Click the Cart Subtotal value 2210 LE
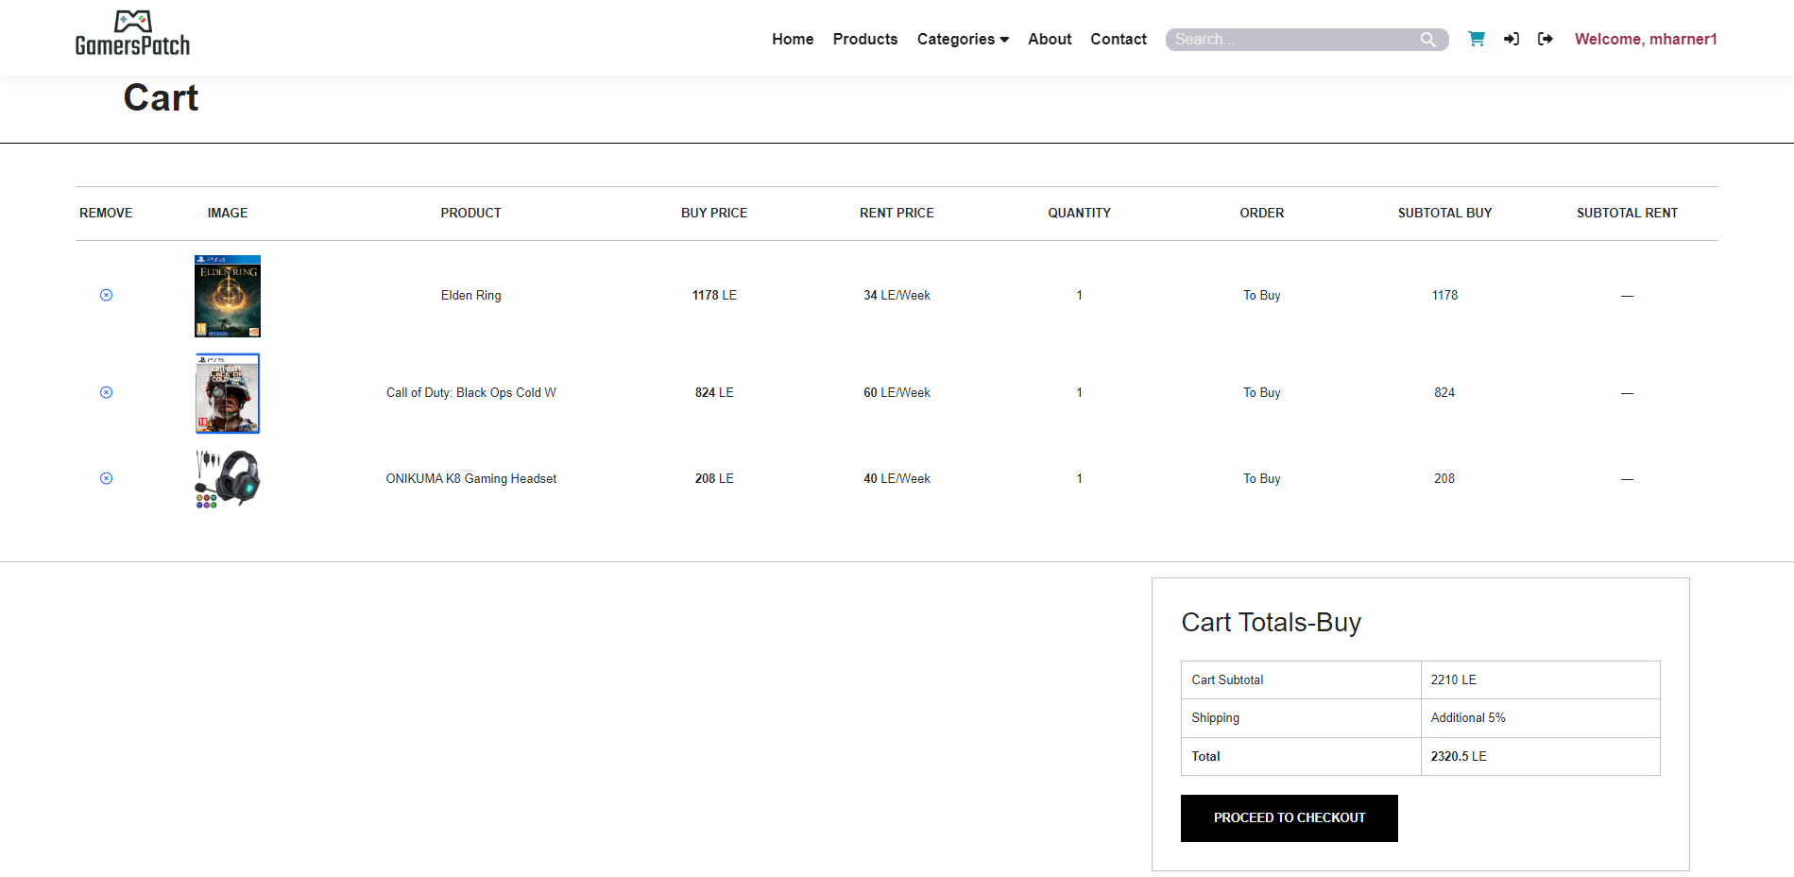The height and width of the screenshot is (877, 1794). [1452, 679]
